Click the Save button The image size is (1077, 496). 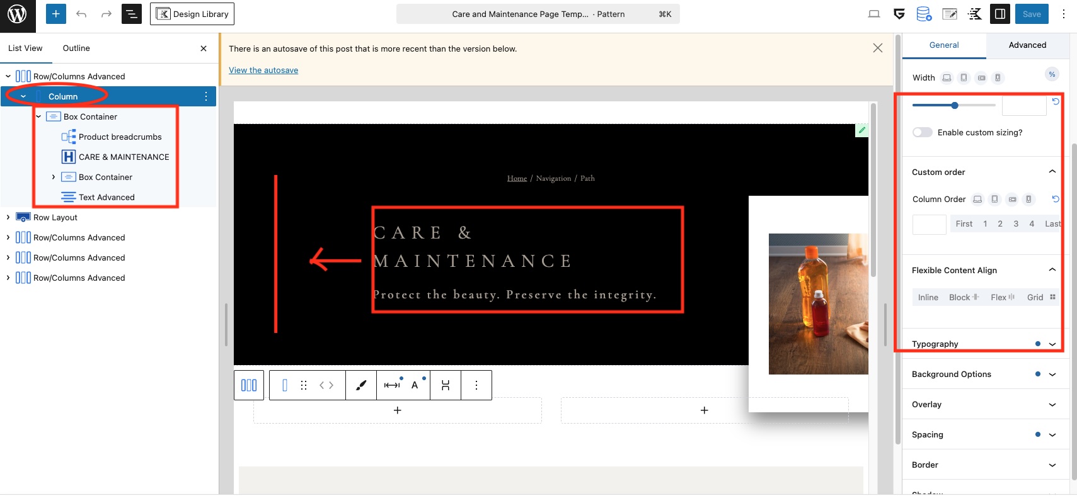tap(1032, 14)
